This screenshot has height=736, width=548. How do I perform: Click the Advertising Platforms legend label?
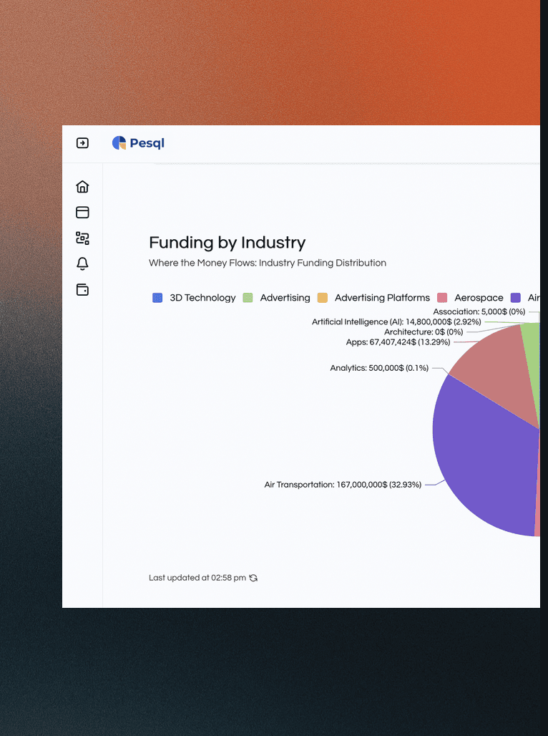coord(382,298)
